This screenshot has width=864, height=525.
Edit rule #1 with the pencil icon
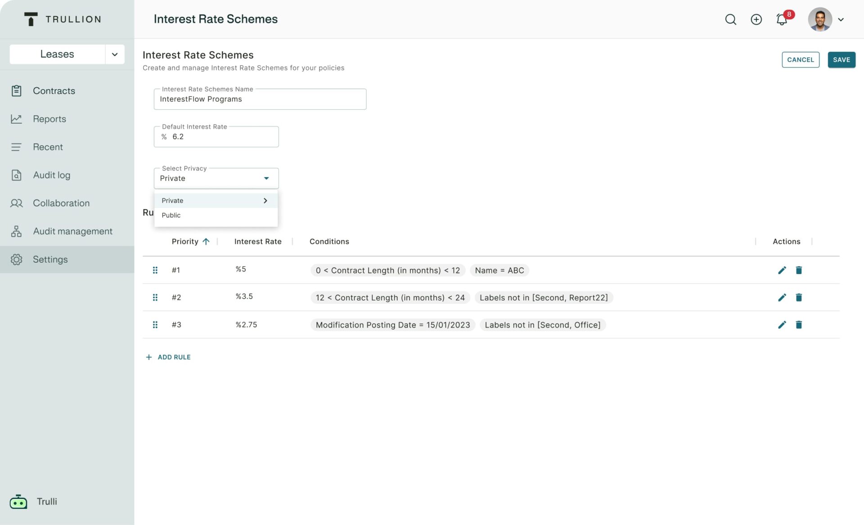click(782, 270)
